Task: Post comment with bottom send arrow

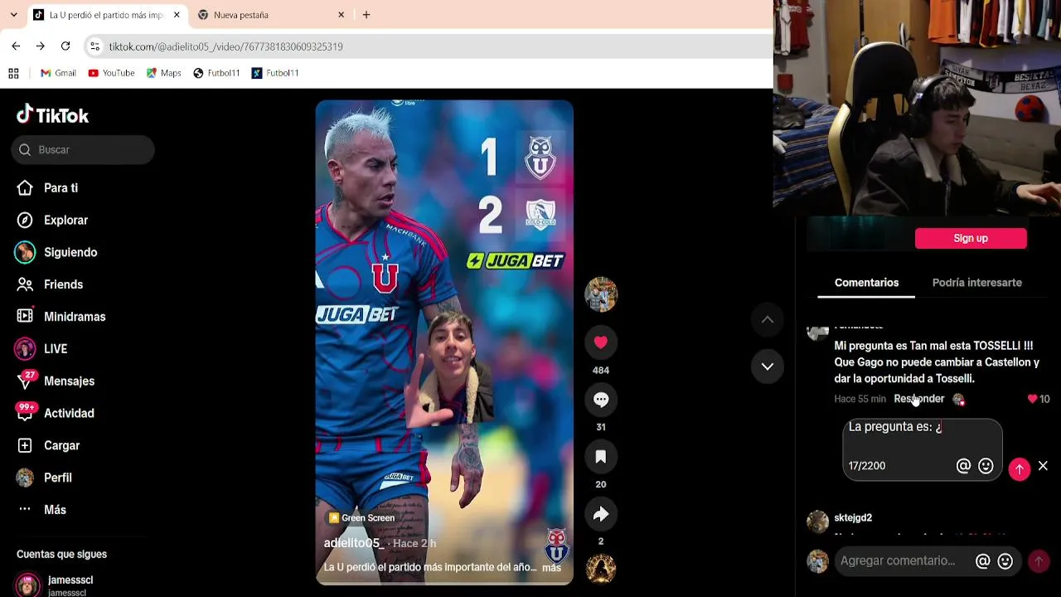Action: pyautogui.click(x=1039, y=561)
